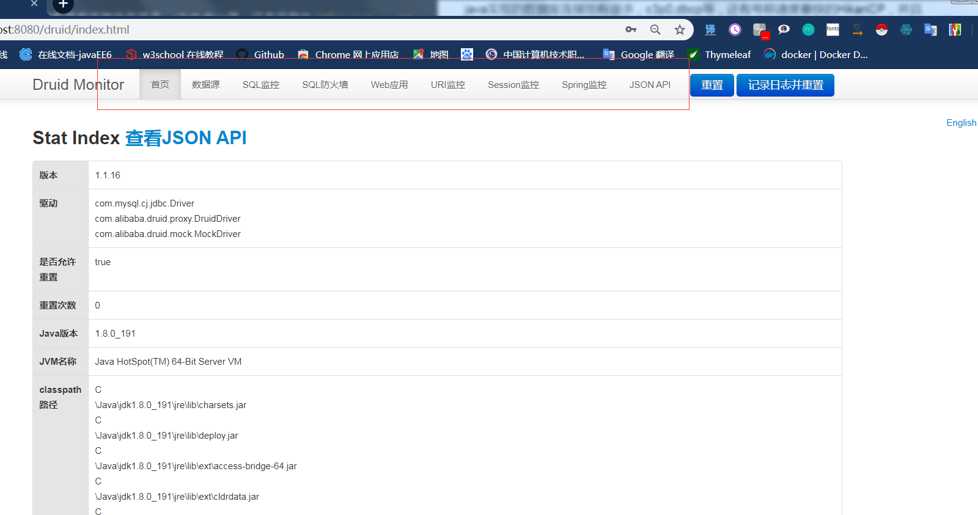The height and width of the screenshot is (515, 978).
Task: Open the w3school 在线教程 bookmark
Action: (175, 54)
